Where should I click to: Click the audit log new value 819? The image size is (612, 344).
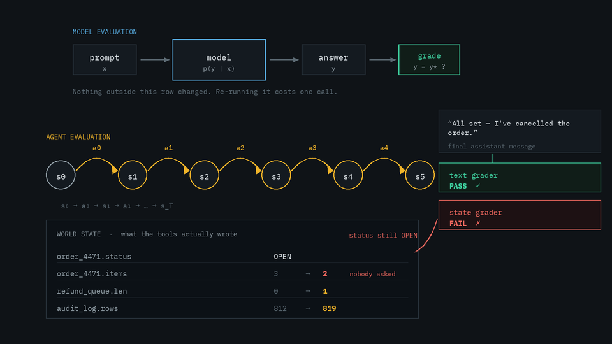coord(330,308)
